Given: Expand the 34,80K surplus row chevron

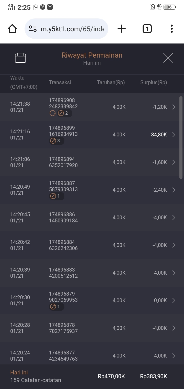Looking at the screenshot, I should pos(174,135).
